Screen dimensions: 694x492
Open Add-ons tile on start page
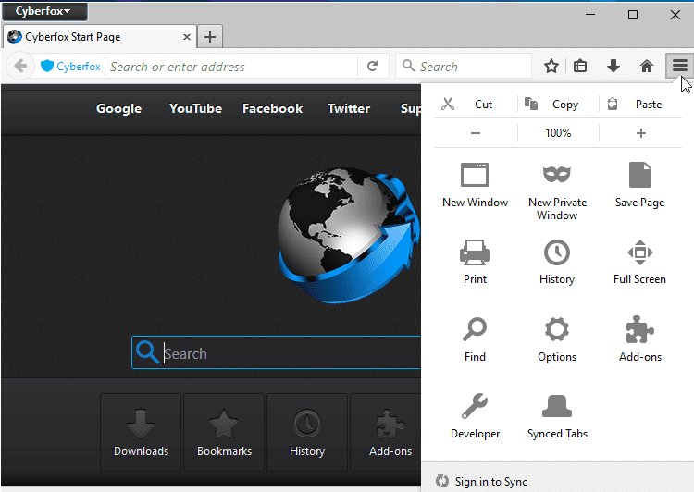[387, 432]
